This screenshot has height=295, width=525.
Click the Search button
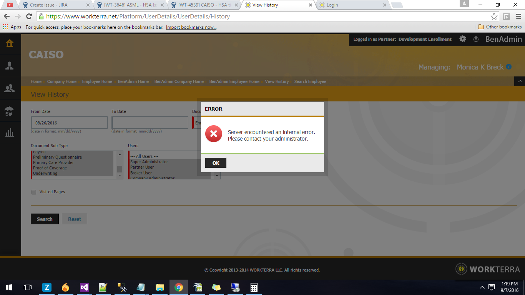pos(45,219)
